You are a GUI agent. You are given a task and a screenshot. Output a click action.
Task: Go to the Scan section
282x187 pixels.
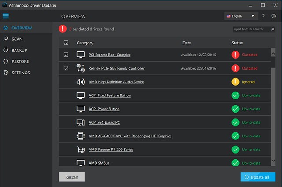[17, 39]
